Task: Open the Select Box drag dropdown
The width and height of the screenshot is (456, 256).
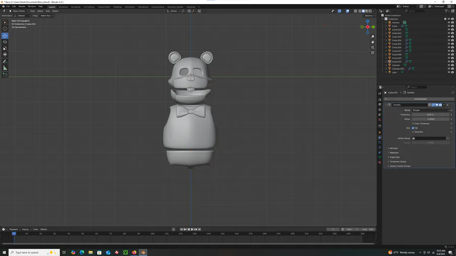Action: point(47,16)
